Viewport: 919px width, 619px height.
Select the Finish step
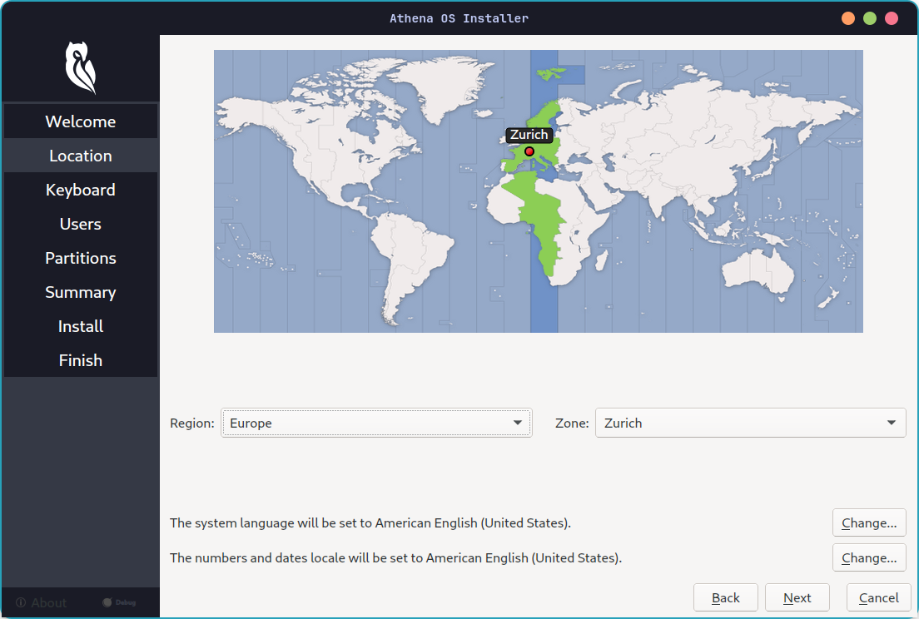pyautogui.click(x=80, y=360)
